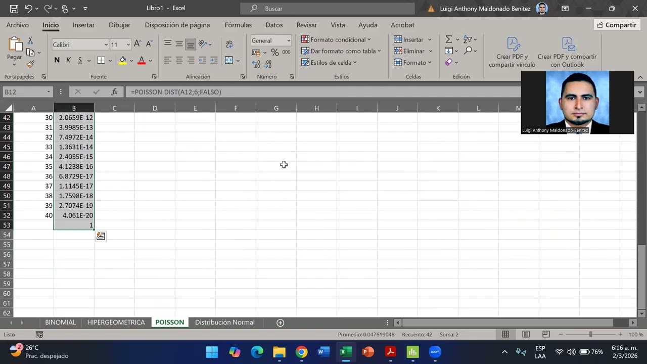Toggle Underline S formatting
Viewport: 647px width, 364px height.
click(80, 60)
